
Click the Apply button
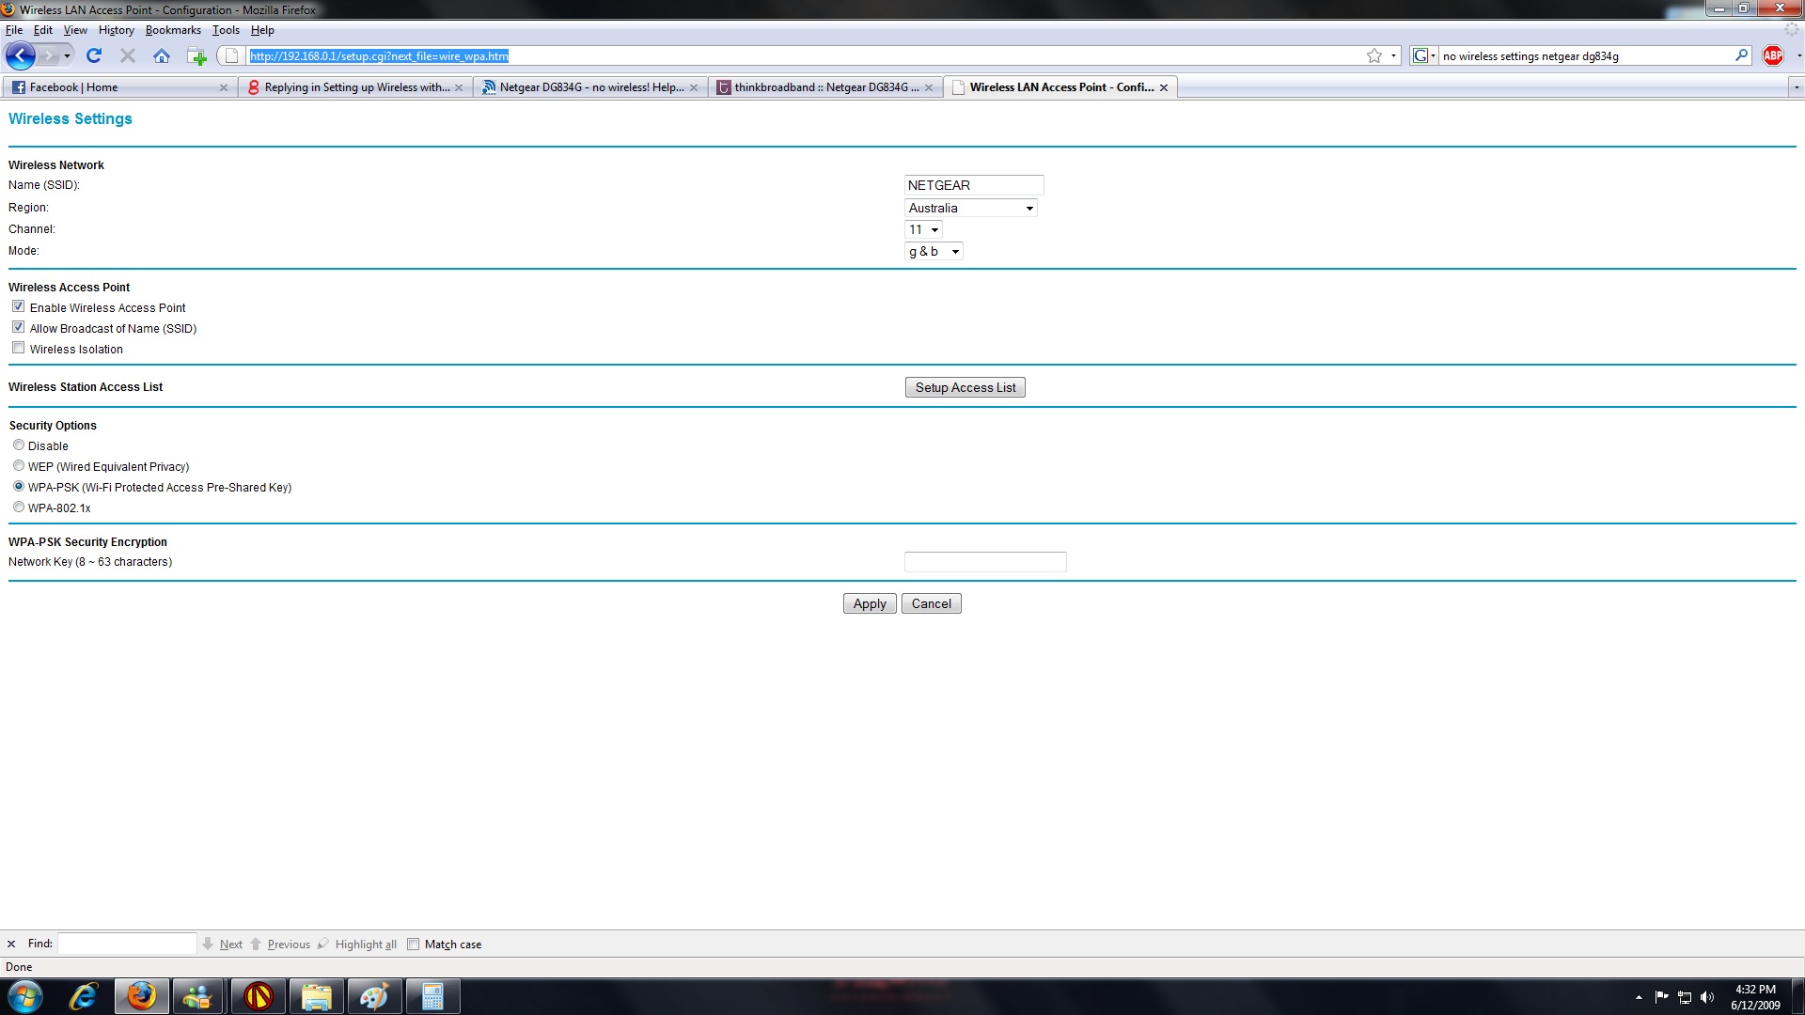870,603
